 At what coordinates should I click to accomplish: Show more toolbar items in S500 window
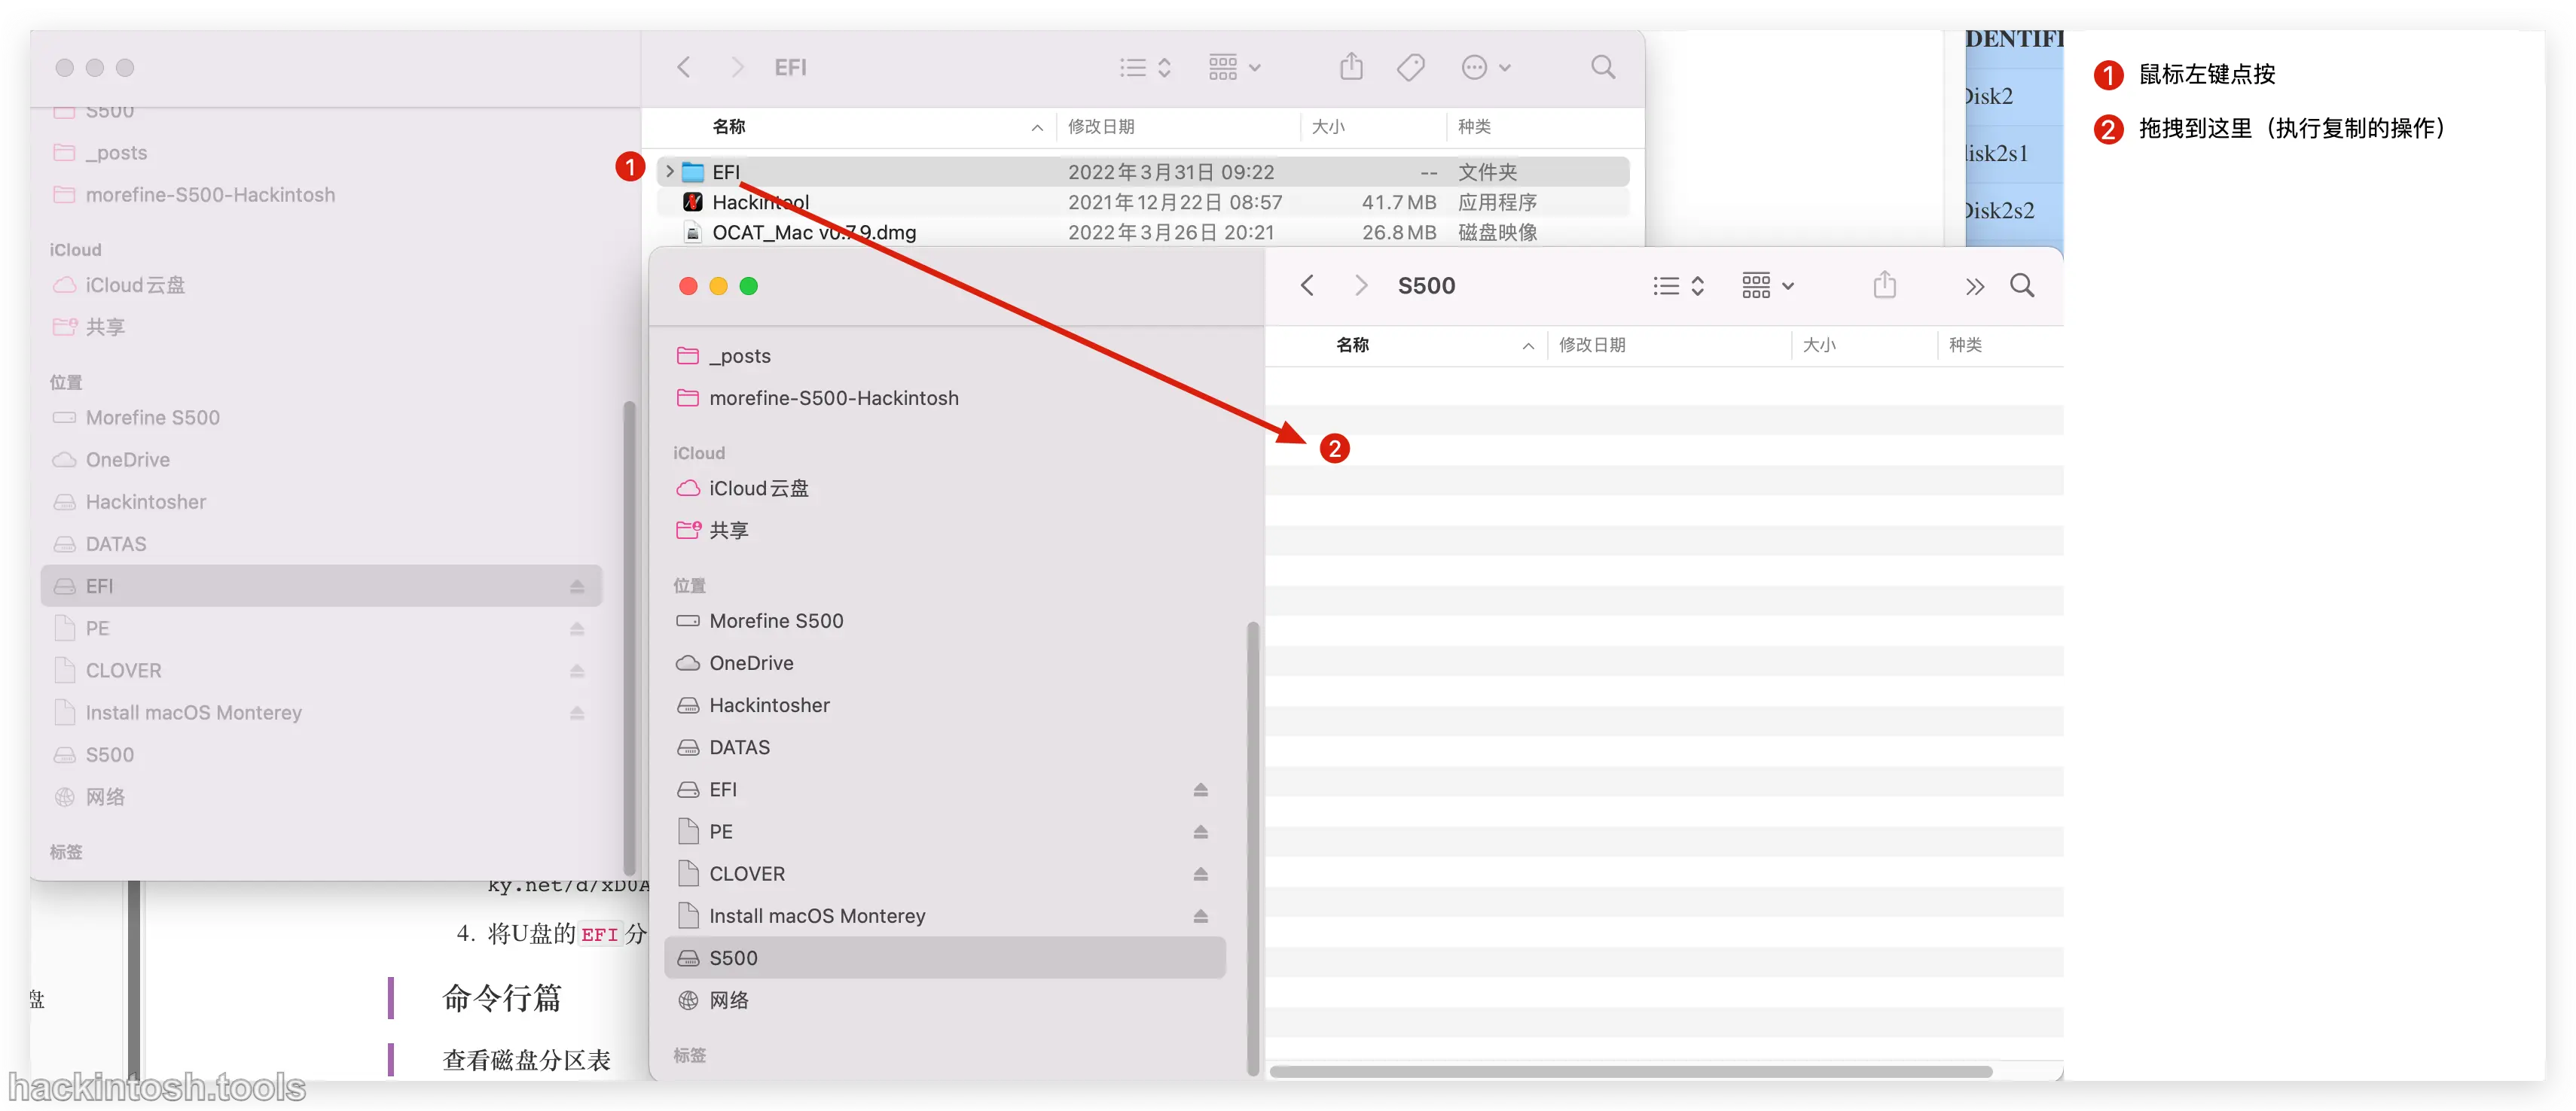coord(1974,287)
